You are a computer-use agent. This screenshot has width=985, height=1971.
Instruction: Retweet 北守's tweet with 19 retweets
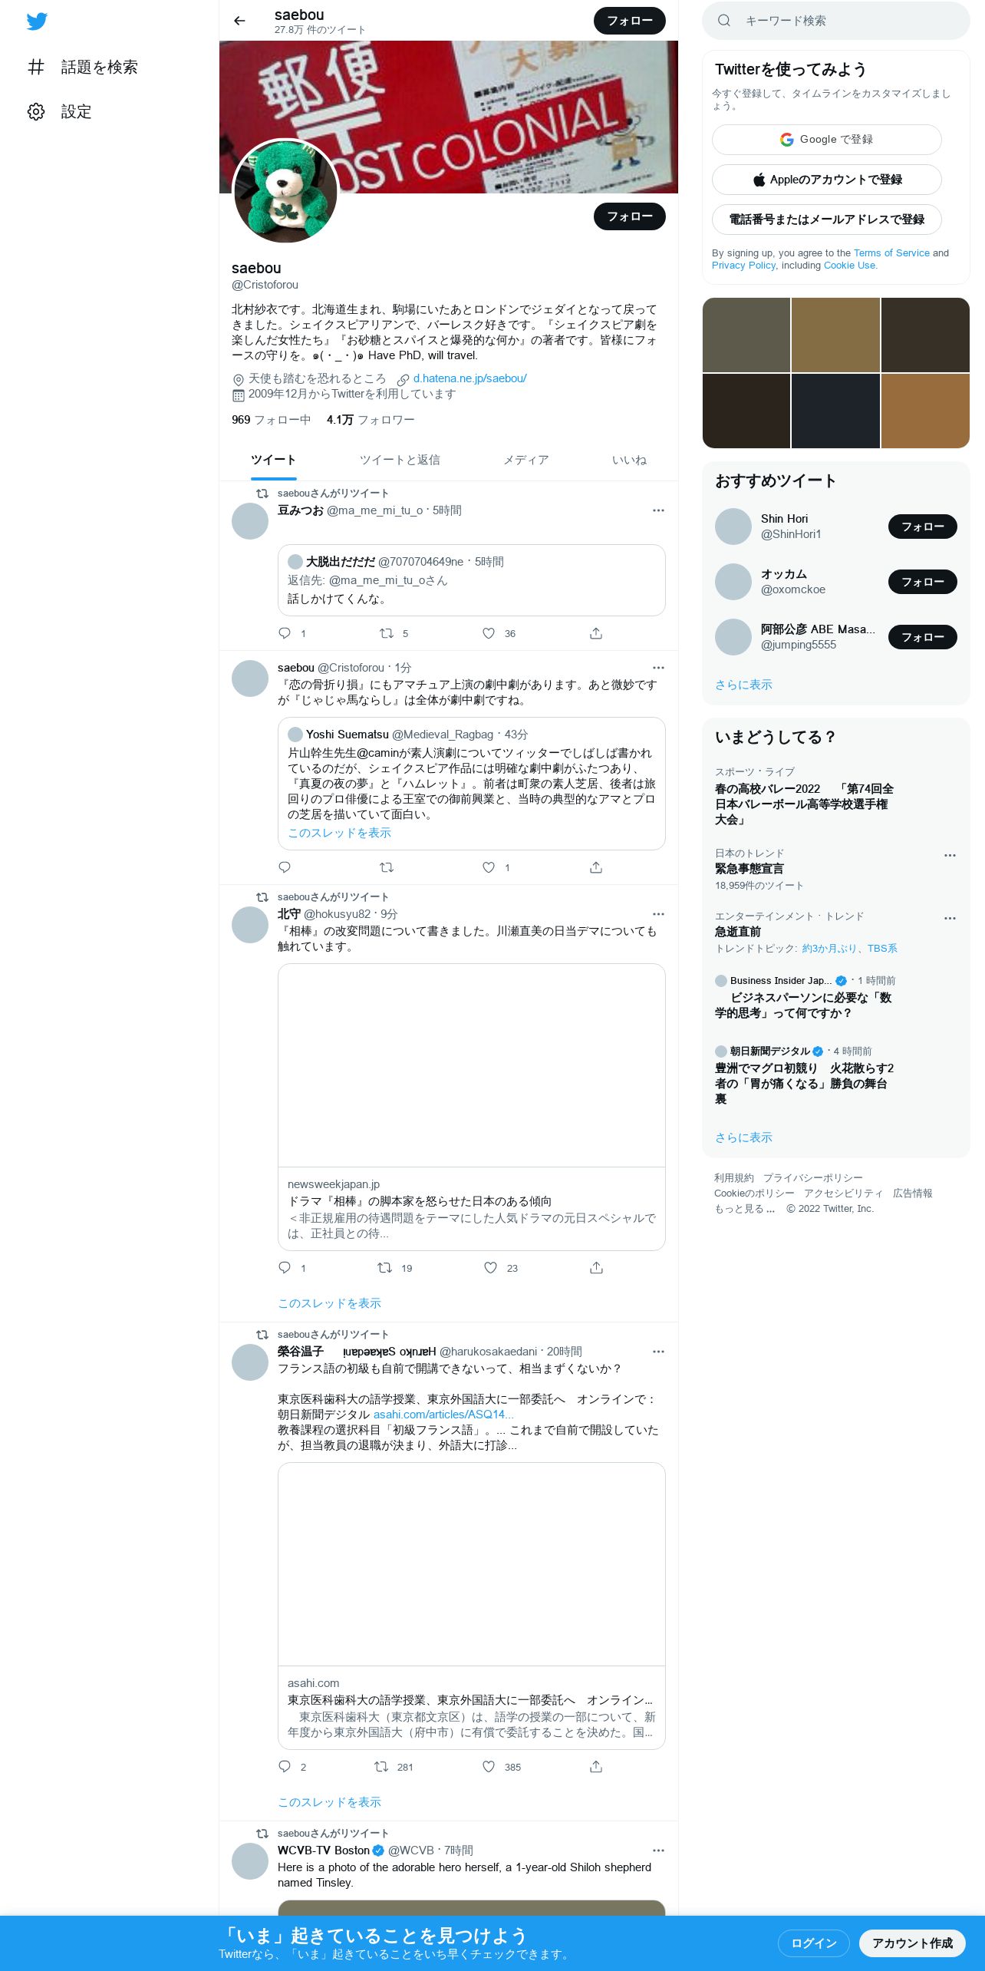[385, 1268]
